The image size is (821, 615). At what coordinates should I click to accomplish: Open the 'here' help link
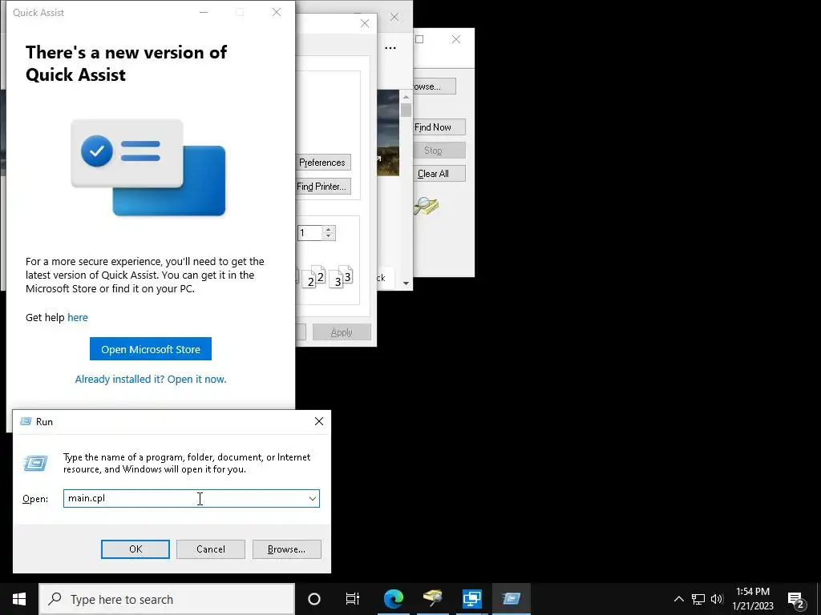(x=78, y=317)
